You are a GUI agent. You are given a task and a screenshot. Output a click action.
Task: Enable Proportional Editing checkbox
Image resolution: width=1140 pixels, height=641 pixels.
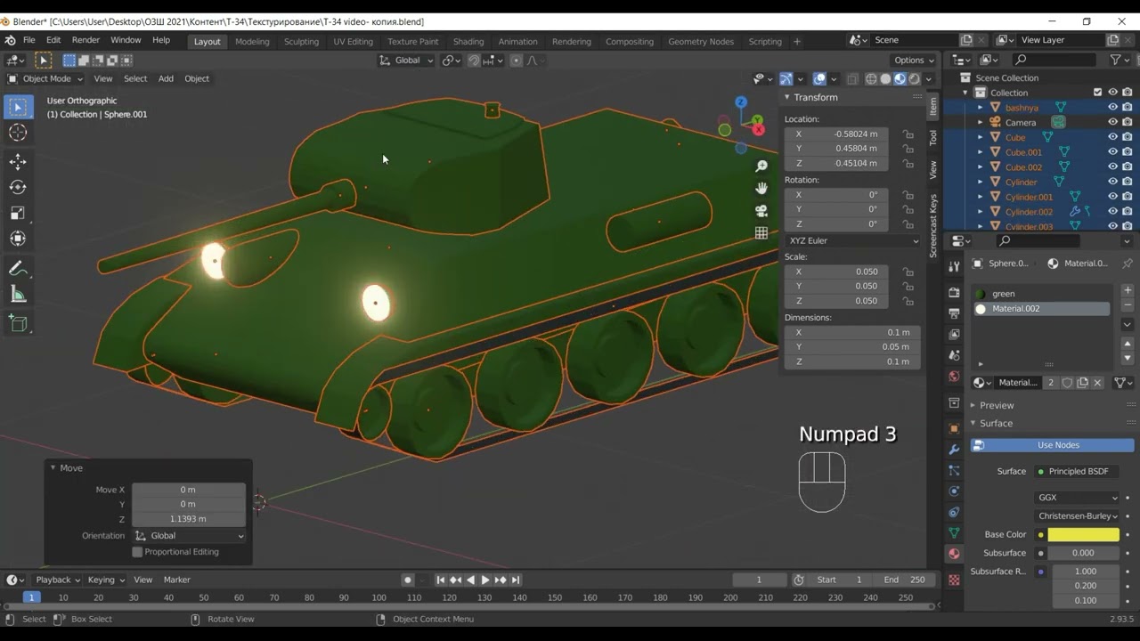coord(137,552)
